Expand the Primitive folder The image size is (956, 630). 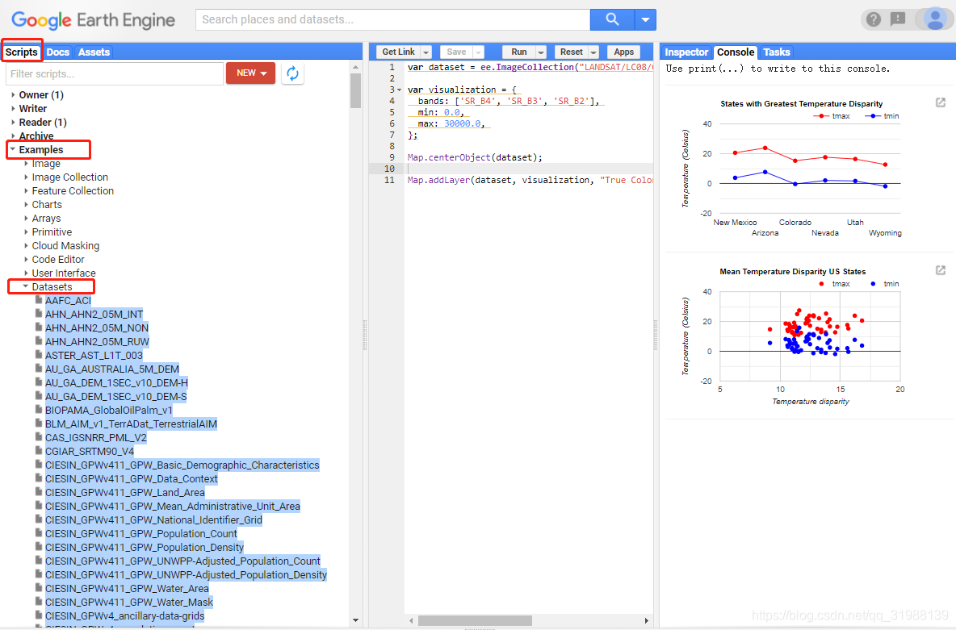(x=26, y=232)
